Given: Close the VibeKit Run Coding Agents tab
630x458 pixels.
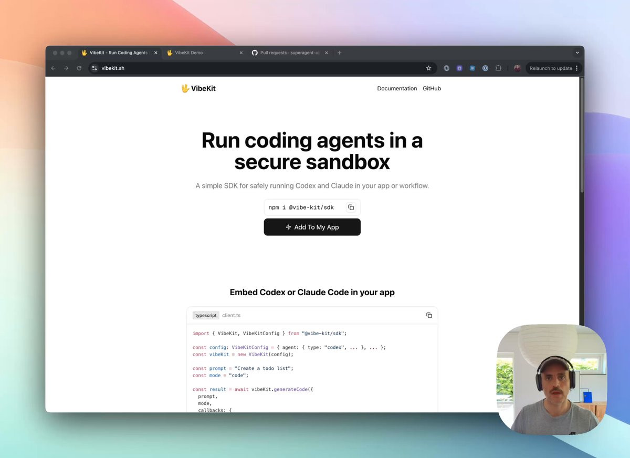Looking at the screenshot, I should [x=156, y=53].
